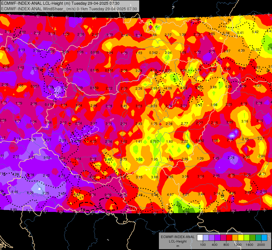Screen dimensions: 272x250
Task: Click the wind shear value 7.25
Action: [46, 193]
